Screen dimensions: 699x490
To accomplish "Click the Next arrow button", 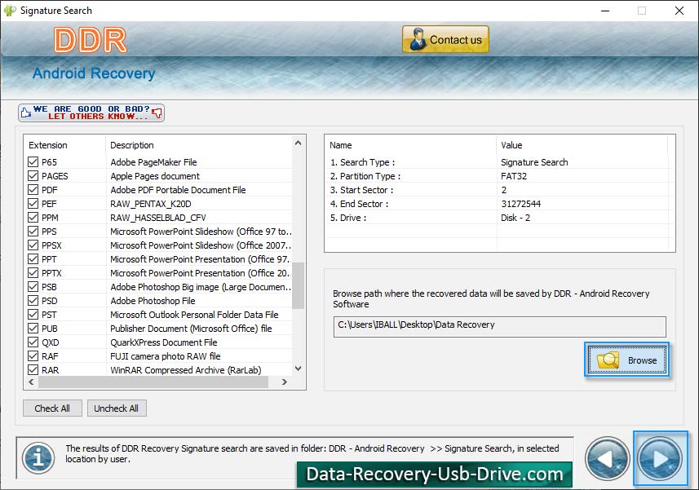I will [x=660, y=458].
